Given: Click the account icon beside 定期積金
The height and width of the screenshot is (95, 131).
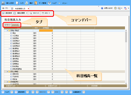Looking at the screenshot, I should (11, 64).
